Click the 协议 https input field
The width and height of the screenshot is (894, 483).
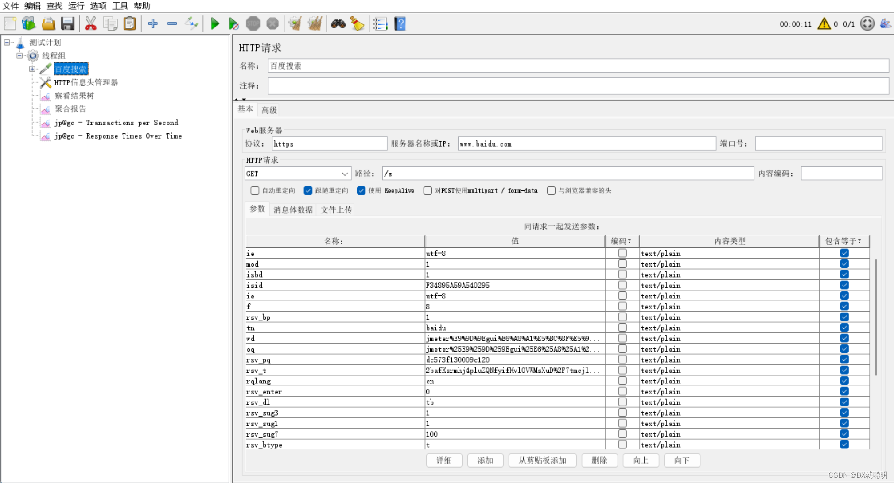click(329, 143)
